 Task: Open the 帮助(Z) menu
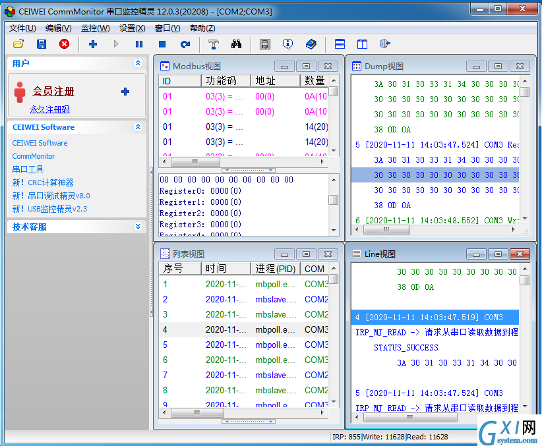tap(202, 28)
